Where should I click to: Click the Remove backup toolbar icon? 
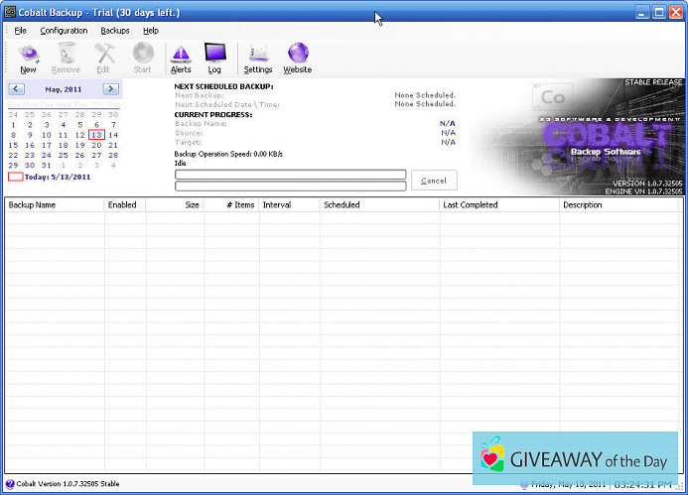click(x=66, y=58)
